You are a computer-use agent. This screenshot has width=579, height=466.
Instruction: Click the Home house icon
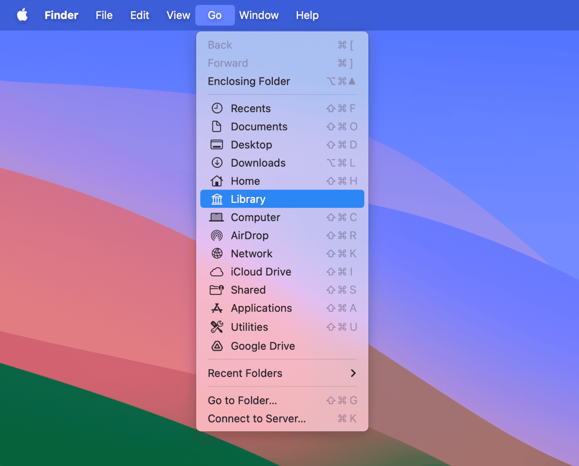[x=217, y=181]
